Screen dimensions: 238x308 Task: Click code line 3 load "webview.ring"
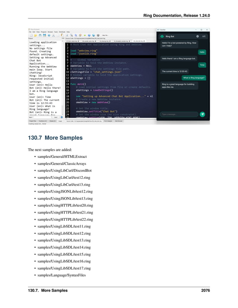tap(84, 50)
